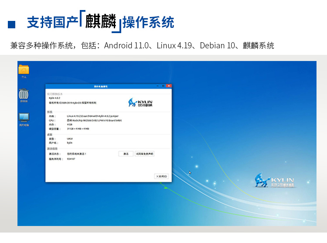
Task: Click the Kylin logo inside the properties dialog
Action: pyautogui.click(x=143, y=103)
